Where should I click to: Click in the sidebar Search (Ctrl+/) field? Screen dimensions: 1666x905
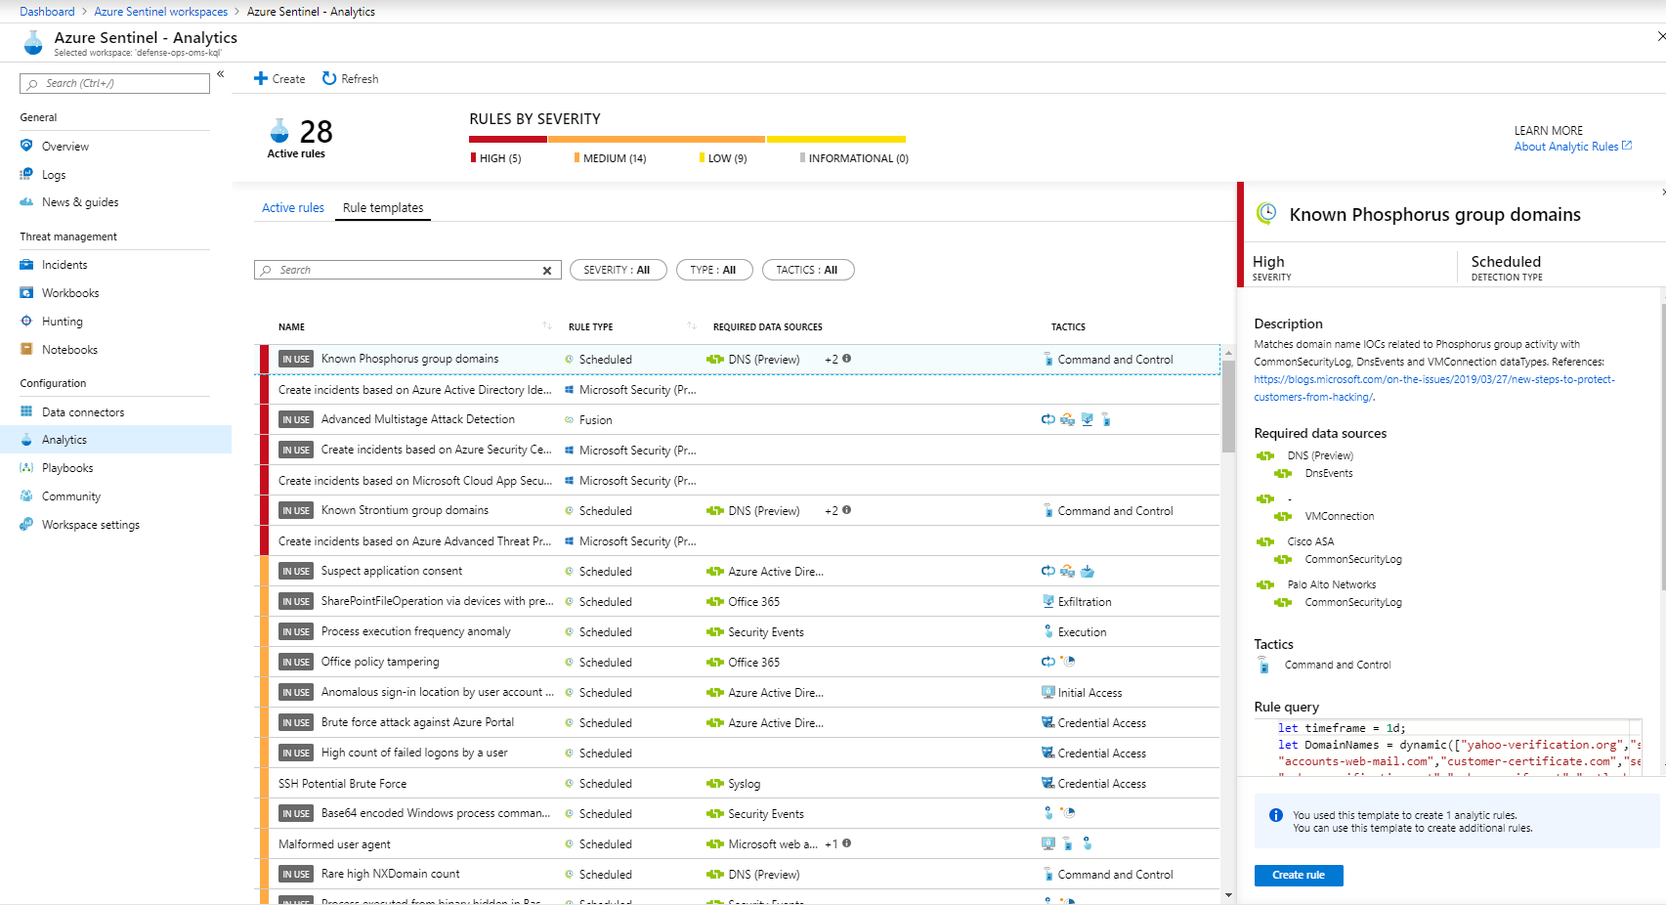click(115, 84)
